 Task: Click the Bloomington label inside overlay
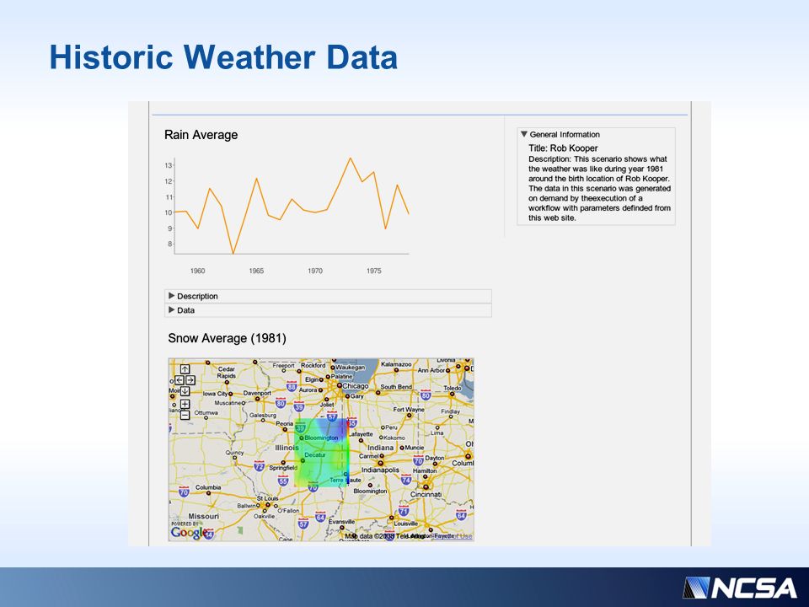pos(321,438)
